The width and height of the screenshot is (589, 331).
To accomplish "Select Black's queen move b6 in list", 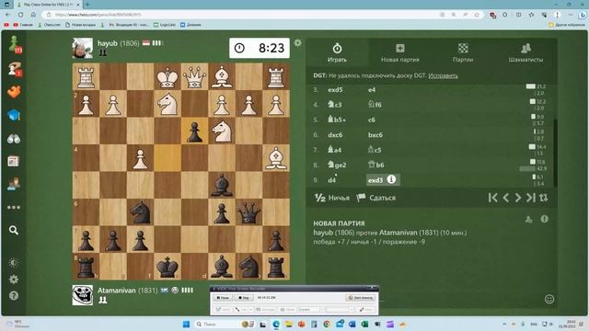I will pyautogui.click(x=376, y=165).
